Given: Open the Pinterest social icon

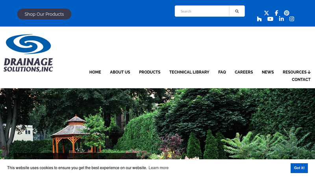Looking at the screenshot, I should coord(287,13).
